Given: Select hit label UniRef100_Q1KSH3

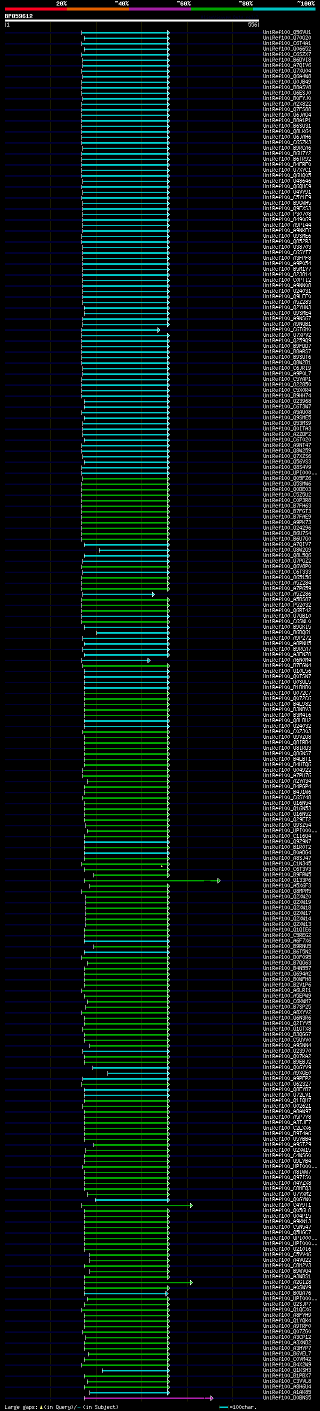Looking at the screenshot, I should [287, 1370].
